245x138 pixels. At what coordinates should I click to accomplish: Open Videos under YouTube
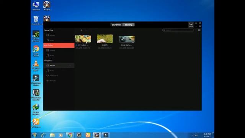pos(59,50)
